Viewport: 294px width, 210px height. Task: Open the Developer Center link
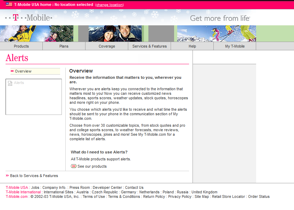[x=107, y=187]
